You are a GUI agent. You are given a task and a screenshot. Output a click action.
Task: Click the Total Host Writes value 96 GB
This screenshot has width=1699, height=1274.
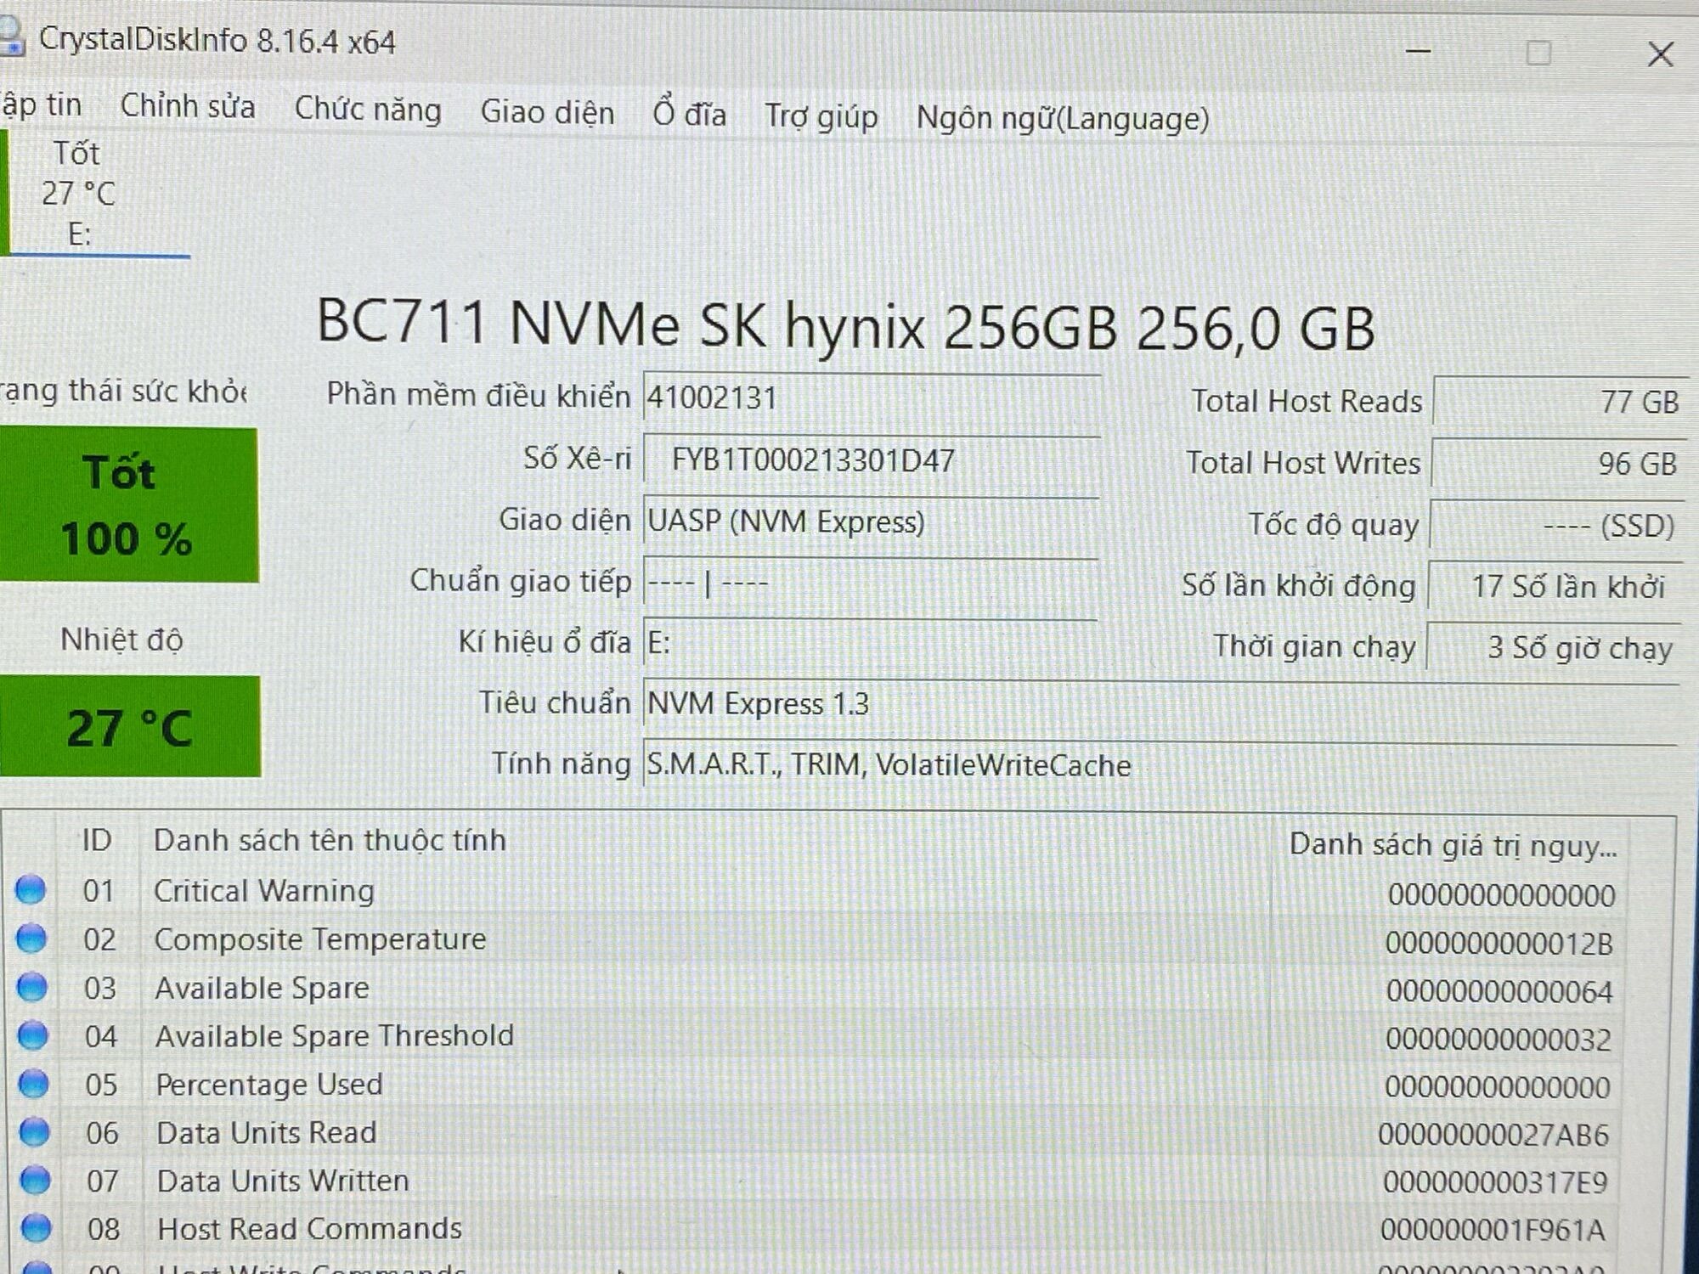point(1559,463)
